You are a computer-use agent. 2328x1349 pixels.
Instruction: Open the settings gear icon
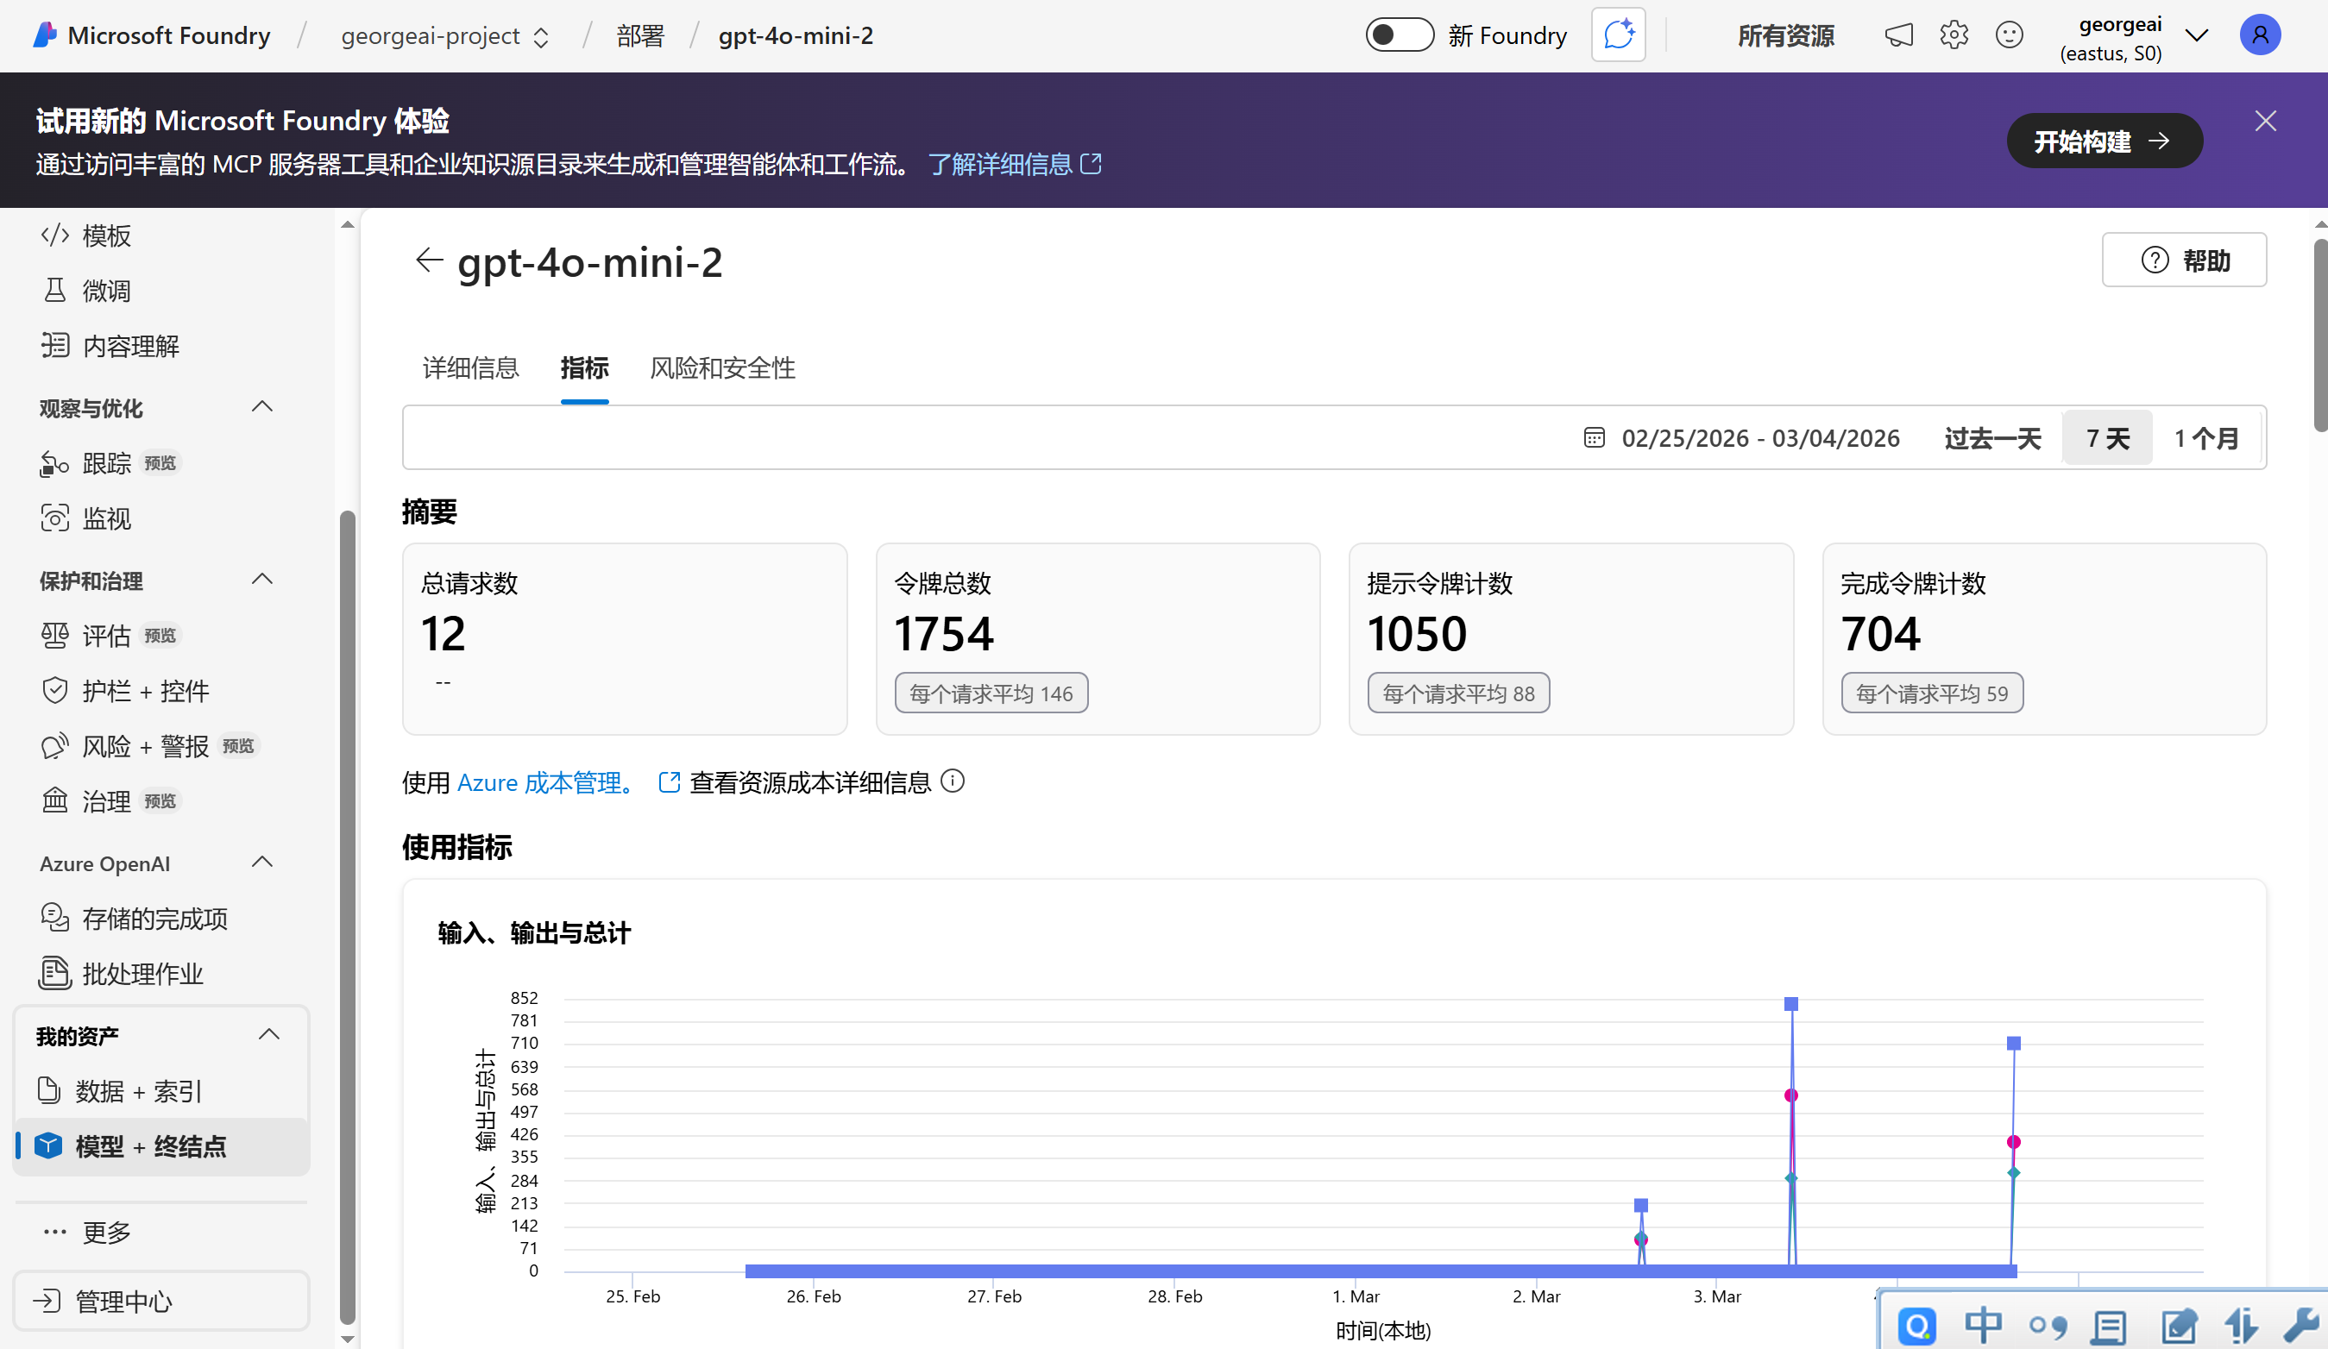pos(1953,35)
